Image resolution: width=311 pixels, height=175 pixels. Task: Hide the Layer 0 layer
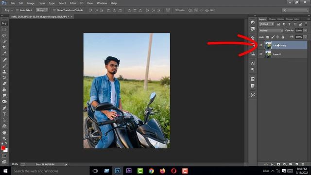coord(261,54)
